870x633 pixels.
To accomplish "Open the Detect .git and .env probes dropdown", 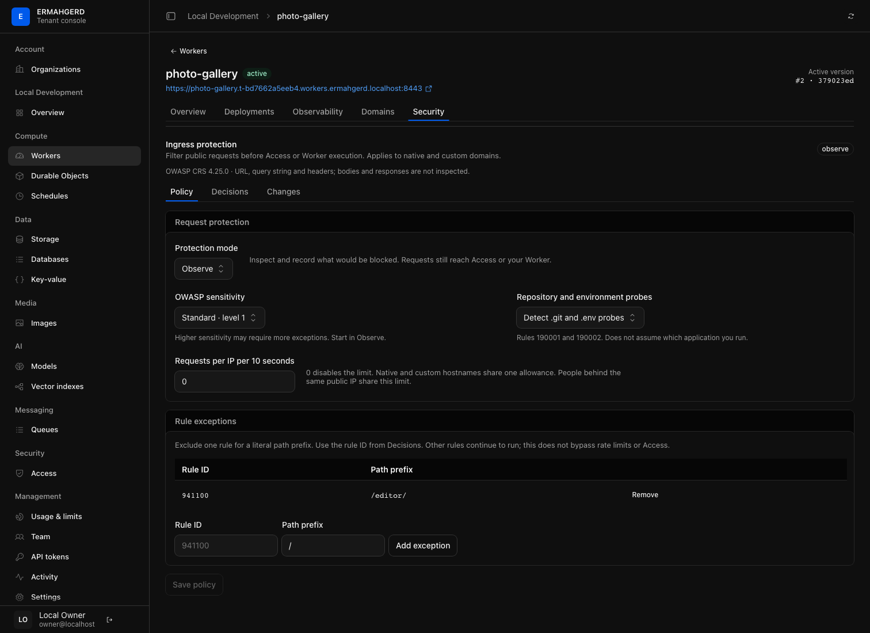I will (580, 318).
